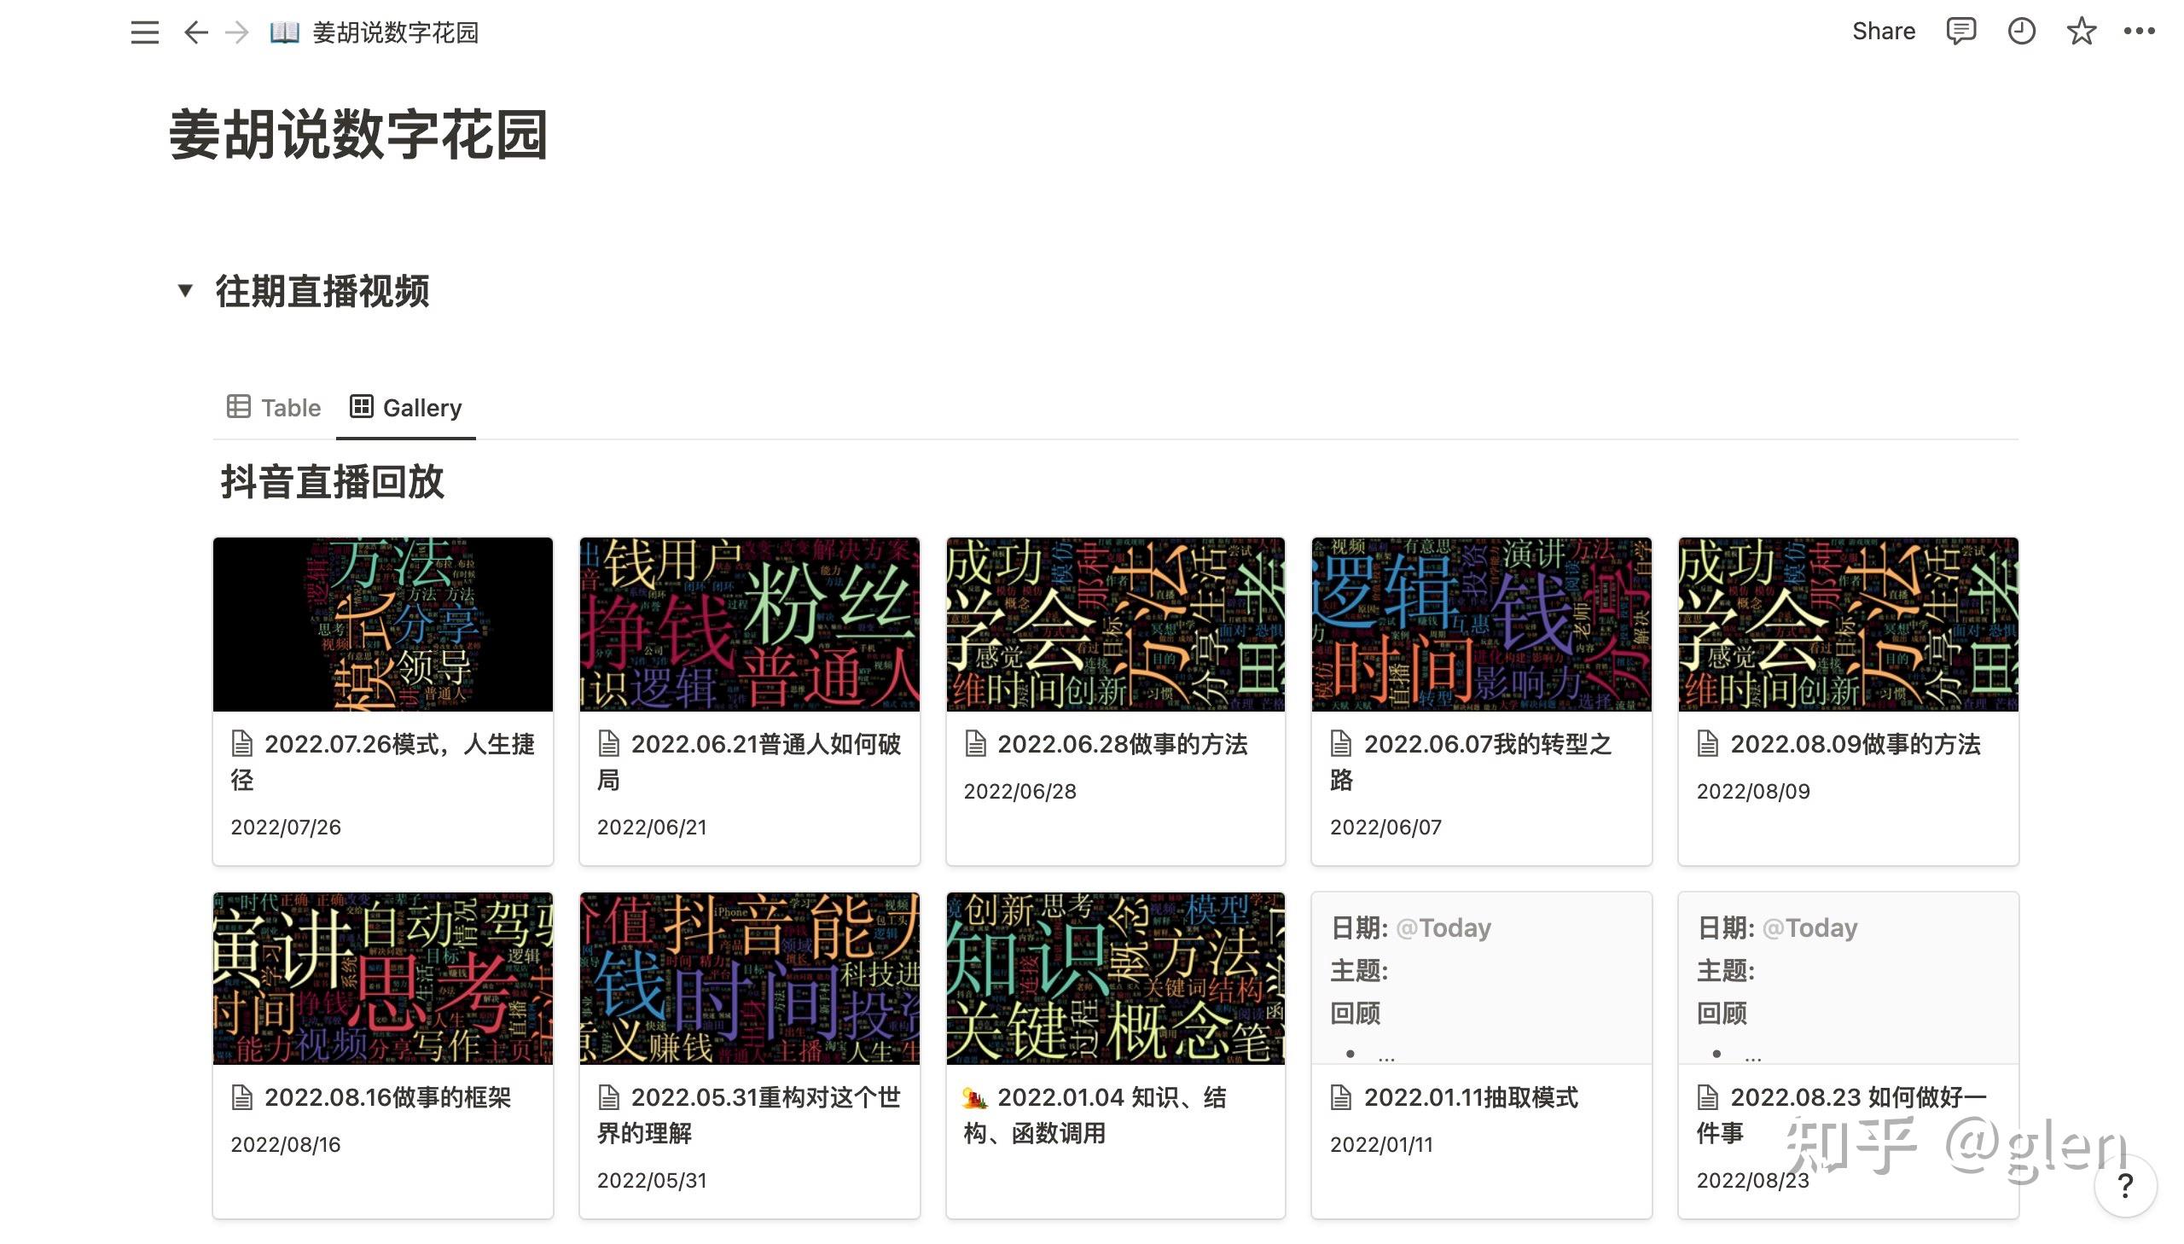Click the page icon beside 2022.06.28 title
2184x1244 pixels.
[974, 744]
